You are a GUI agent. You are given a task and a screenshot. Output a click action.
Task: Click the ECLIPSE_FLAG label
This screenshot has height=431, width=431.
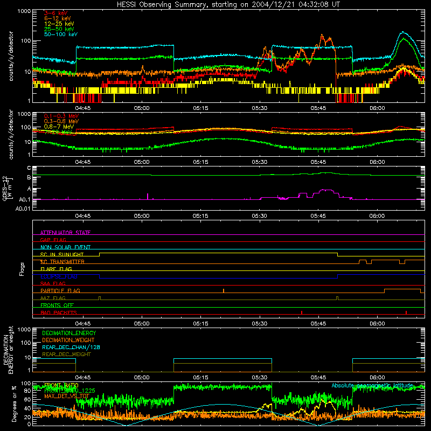(59, 276)
